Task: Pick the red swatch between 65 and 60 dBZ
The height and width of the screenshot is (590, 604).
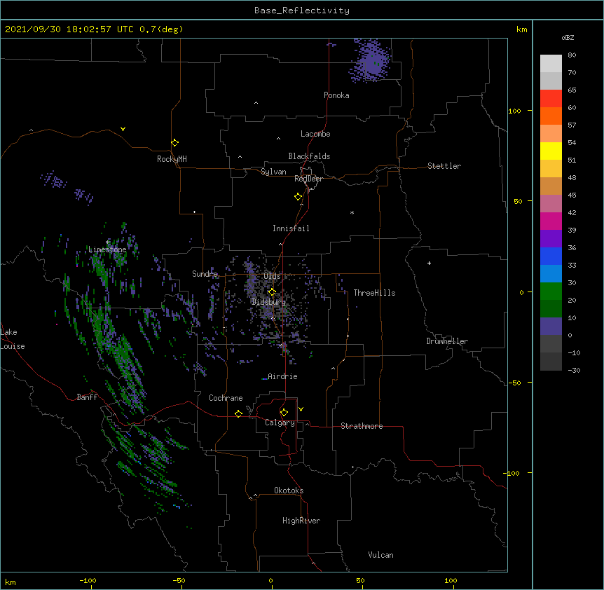Action: point(551,98)
